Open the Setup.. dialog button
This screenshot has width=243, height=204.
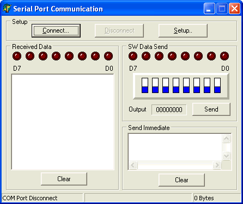pos(183,30)
